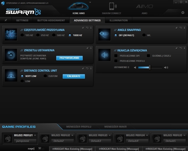Switch to the Advanced Settings tab
Screen dimensions: 188x151
point(87,20)
